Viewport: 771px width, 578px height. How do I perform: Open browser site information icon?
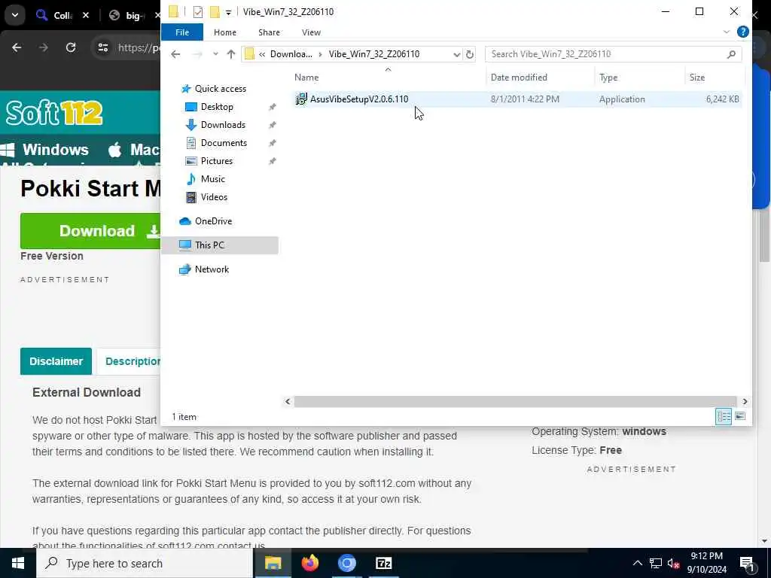pos(102,47)
